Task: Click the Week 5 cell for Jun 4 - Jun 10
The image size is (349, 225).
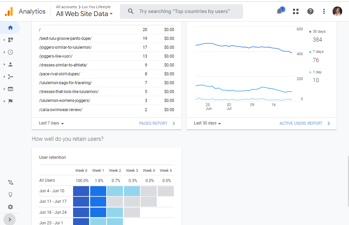Action: pyautogui.click(x=166, y=191)
